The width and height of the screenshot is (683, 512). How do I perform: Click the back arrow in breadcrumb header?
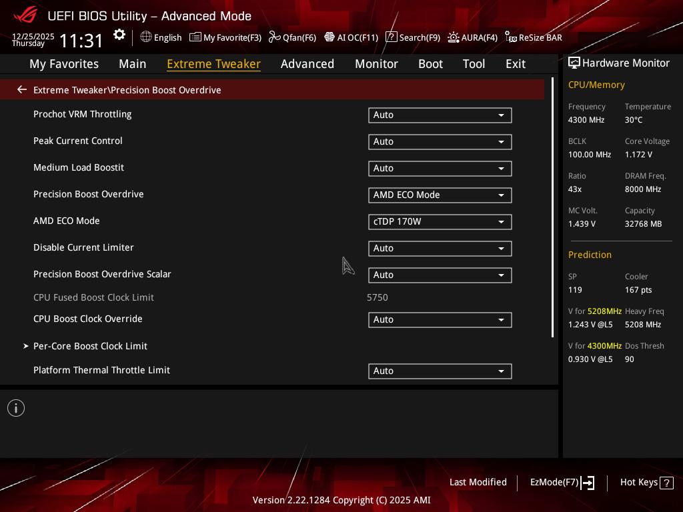[x=22, y=90]
